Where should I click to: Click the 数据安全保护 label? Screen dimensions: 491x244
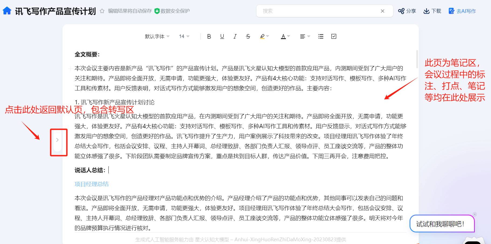[x=175, y=11]
